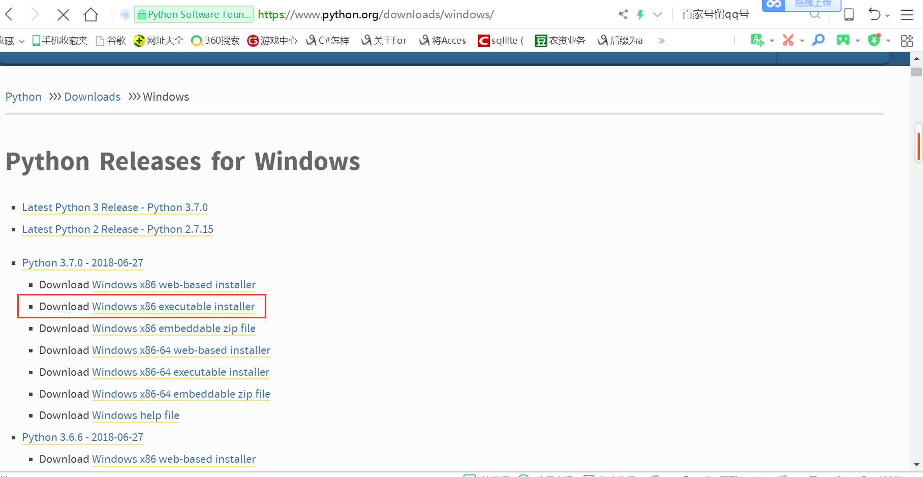Click the blue cloud upload widget

(x=802, y=5)
